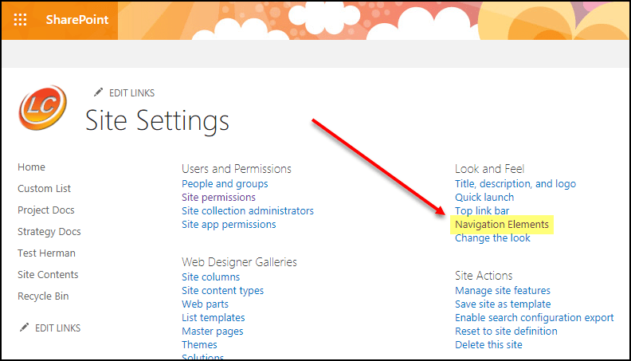
Task: Click the left sidebar EDIT LINKS pencil
Action: tap(25, 328)
